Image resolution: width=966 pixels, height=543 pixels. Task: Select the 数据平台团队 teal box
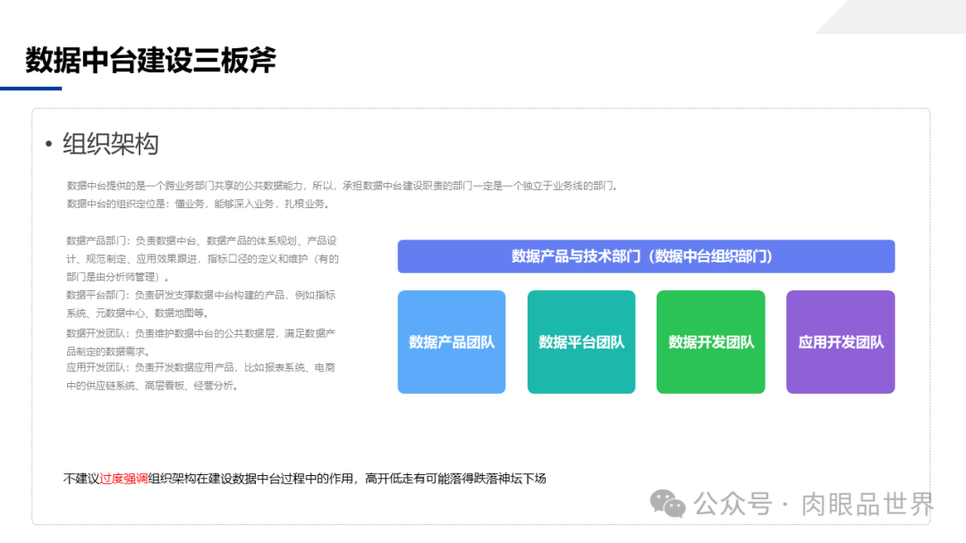[581, 342]
